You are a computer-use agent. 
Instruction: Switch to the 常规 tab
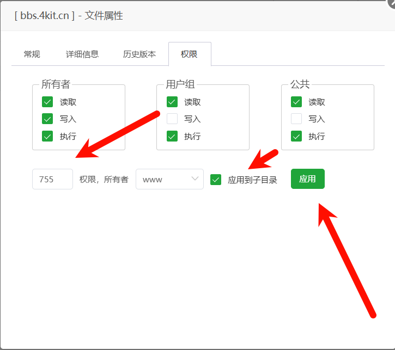(x=32, y=54)
